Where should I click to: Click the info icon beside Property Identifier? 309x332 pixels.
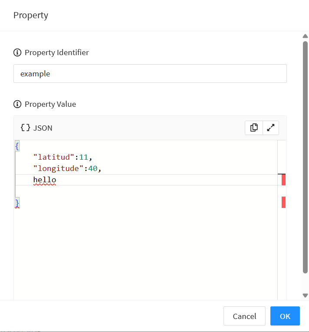(x=17, y=53)
